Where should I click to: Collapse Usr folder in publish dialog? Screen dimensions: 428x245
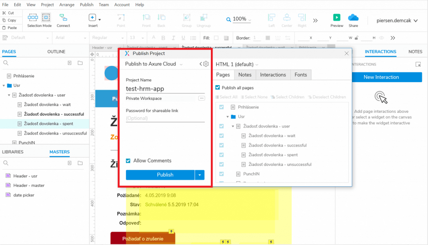tap(228, 117)
